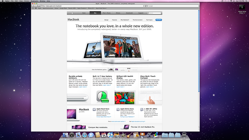Open the Bookmarks menu
Image resolution: width=249 pixels, height=140 pixels.
click(x=35, y=1)
